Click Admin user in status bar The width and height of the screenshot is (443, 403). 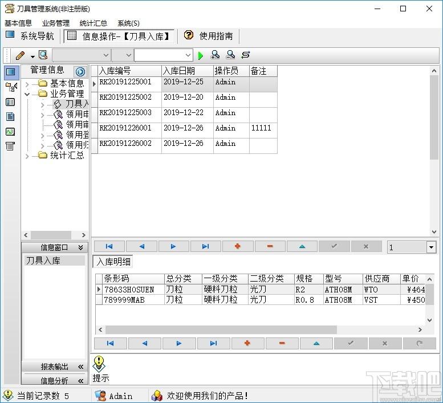pyautogui.click(x=114, y=396)
